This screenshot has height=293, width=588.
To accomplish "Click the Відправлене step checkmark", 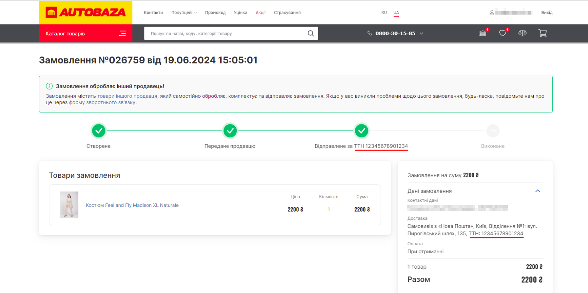I will 361,131.
